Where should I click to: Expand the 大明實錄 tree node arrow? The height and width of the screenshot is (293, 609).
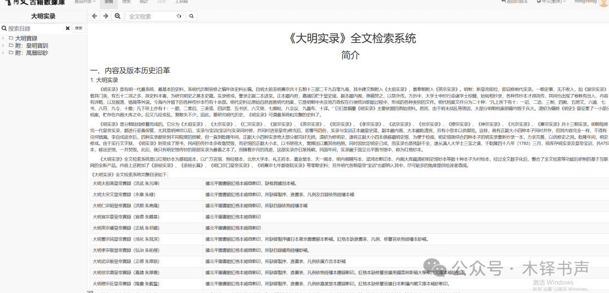click(3, 38)
